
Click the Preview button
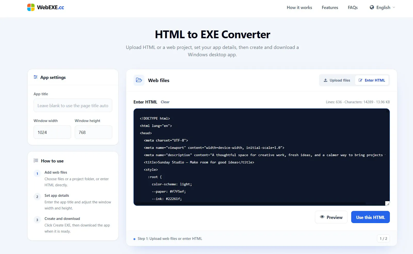[x=331, y=217]
